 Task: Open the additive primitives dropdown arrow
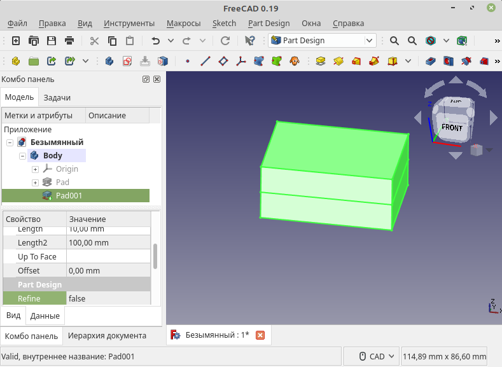coord(408,61)
